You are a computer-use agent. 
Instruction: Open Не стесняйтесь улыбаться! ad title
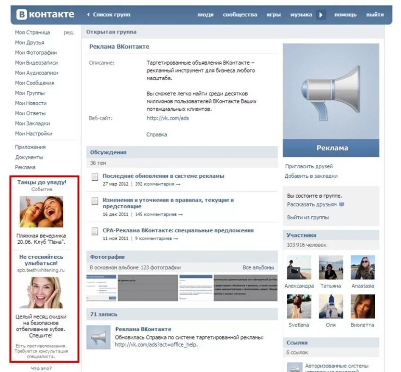tap(41, 260)
